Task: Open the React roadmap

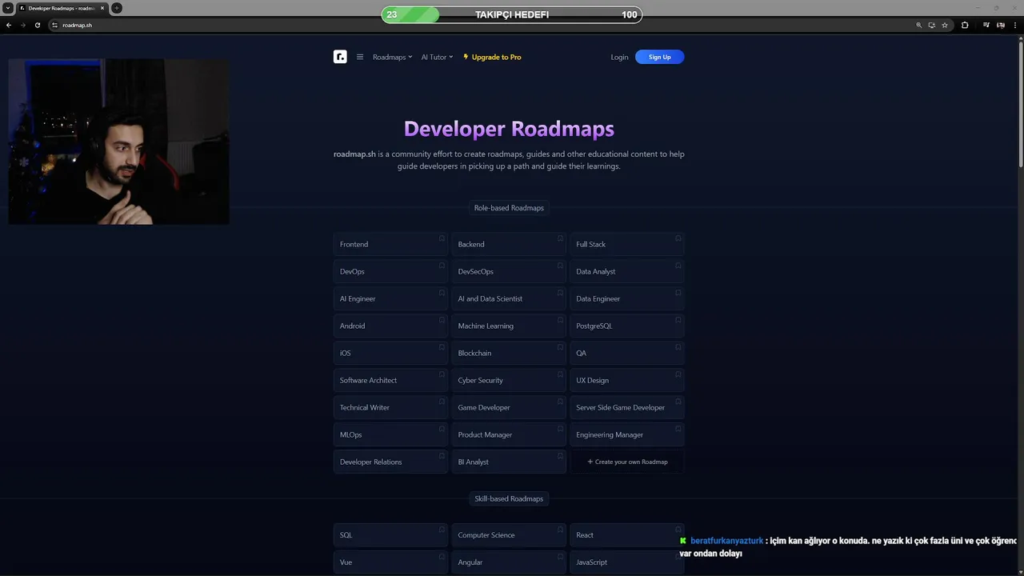Action: [x=627, y=535]
